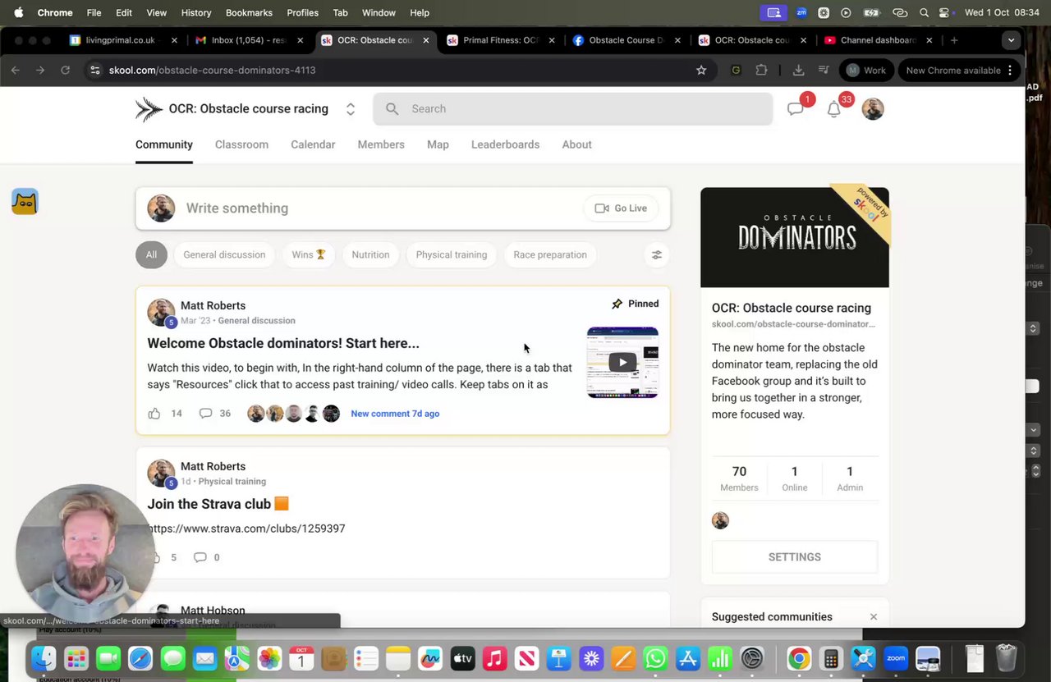The image size is (1051, 682).
Task: Select the All filter chip
Action: [x=151, y=254]
